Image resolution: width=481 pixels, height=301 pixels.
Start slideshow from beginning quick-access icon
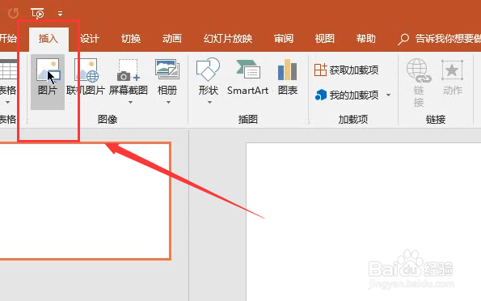(37, 14)
